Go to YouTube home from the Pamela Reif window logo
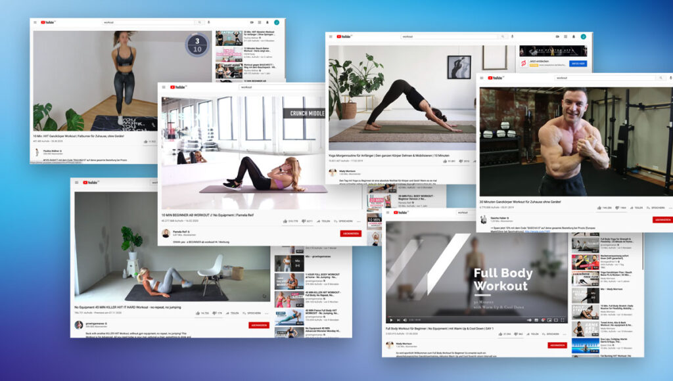 178,87
